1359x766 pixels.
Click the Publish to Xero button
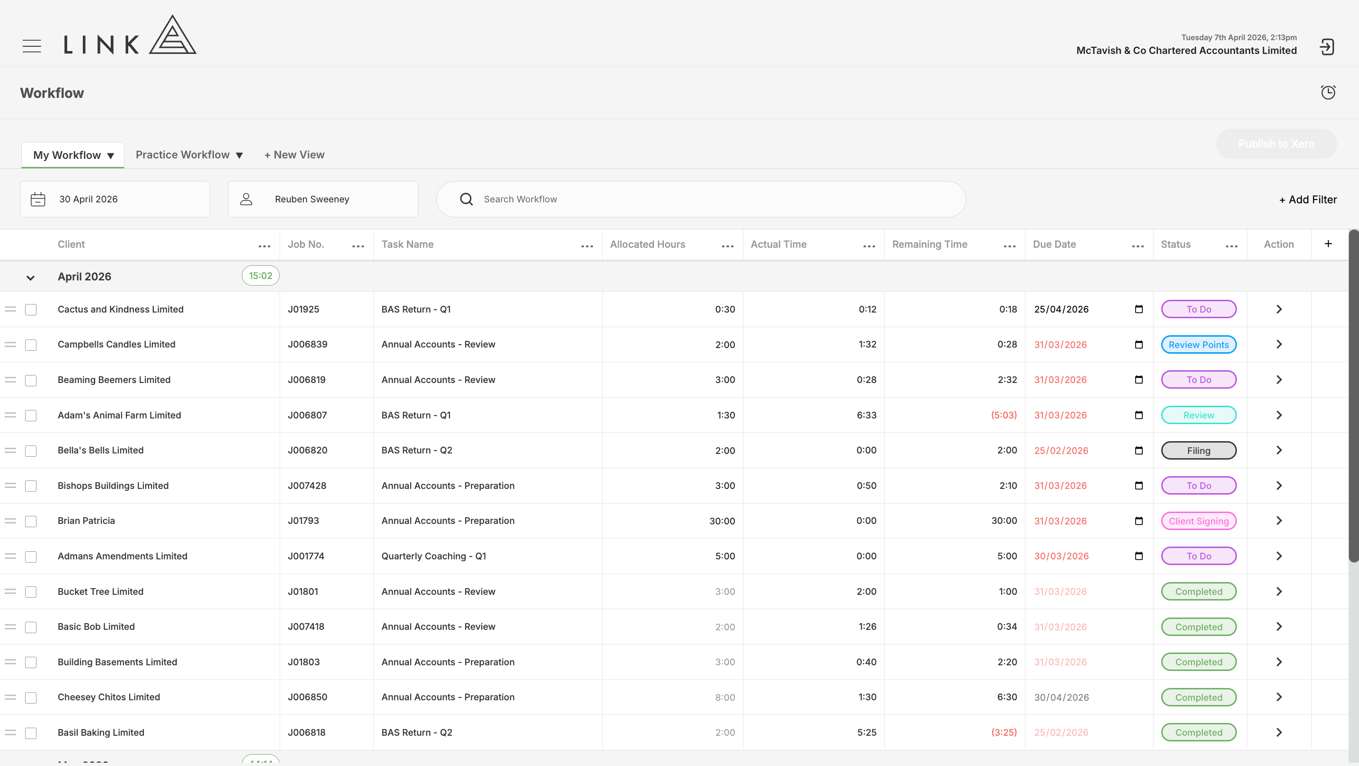1276,143
